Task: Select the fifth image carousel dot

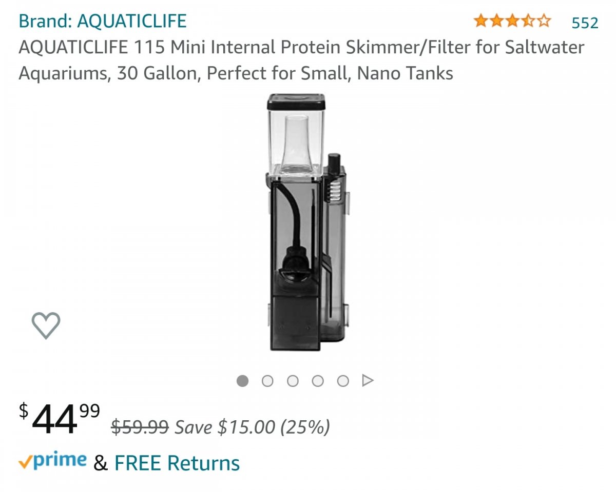Action: pyautogui.click(x=343, y=381)
